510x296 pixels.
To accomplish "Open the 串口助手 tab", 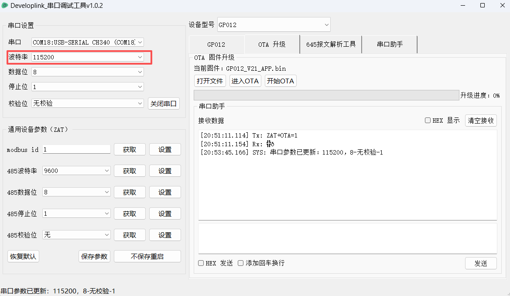I will point(390,44).
